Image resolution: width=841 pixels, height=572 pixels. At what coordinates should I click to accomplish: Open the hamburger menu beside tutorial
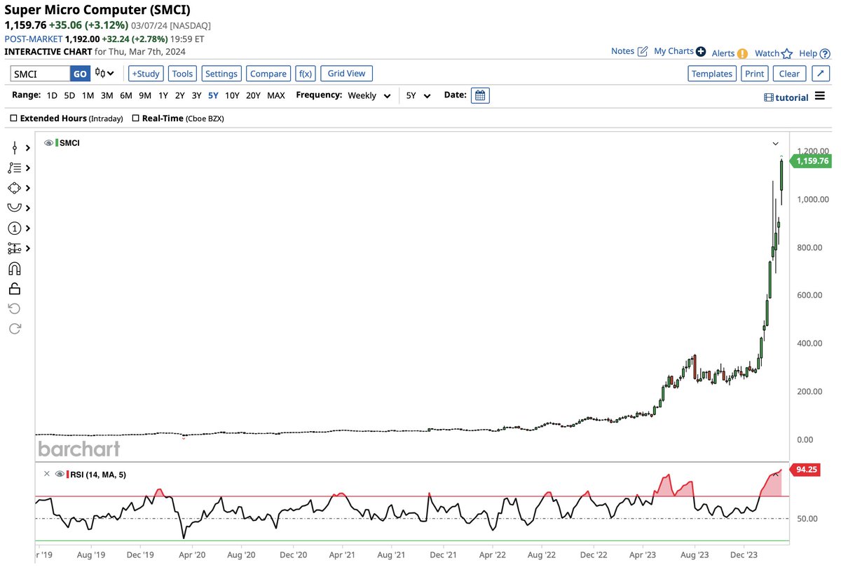point(820,97)
